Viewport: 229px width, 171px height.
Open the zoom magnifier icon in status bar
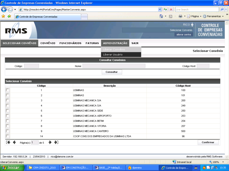coord(211,162)
